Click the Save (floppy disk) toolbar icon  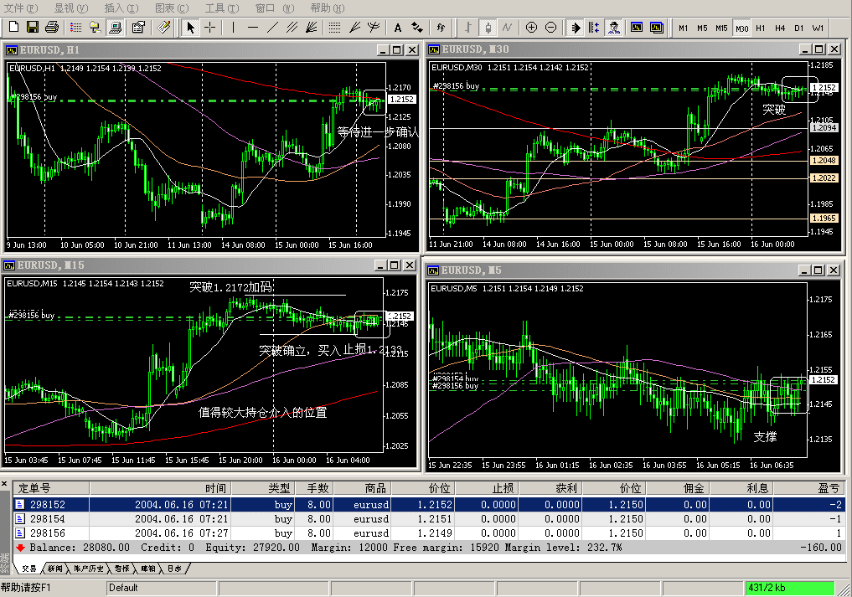click(33, 28)
